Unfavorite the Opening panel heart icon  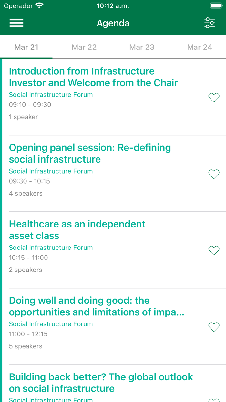tap(214, 174)
